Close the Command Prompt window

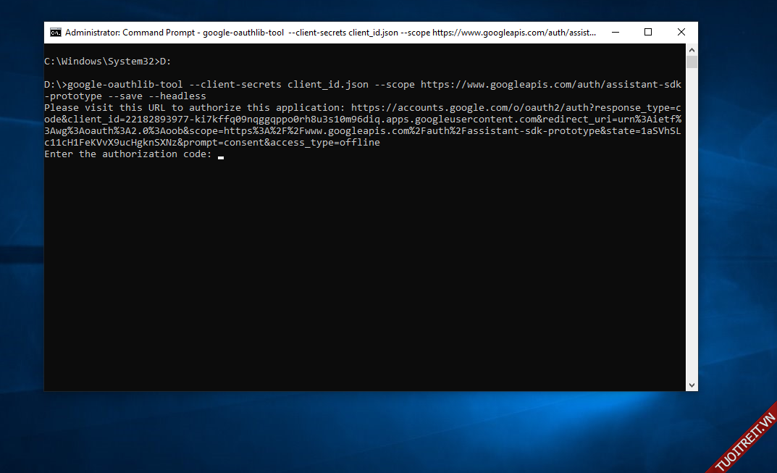[681, 33]
